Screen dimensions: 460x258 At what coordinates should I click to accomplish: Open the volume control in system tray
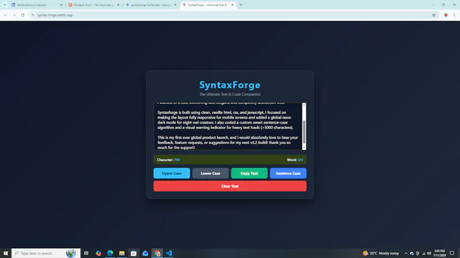tap(429, 253)
